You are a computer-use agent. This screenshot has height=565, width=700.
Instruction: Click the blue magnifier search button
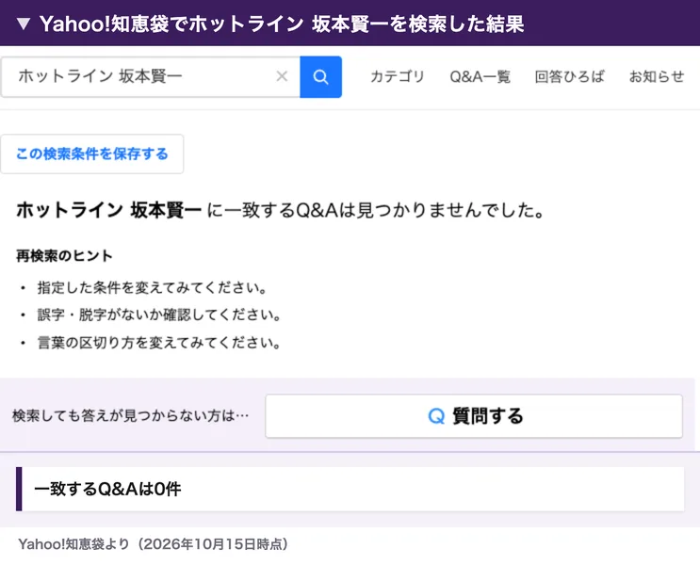320,77
